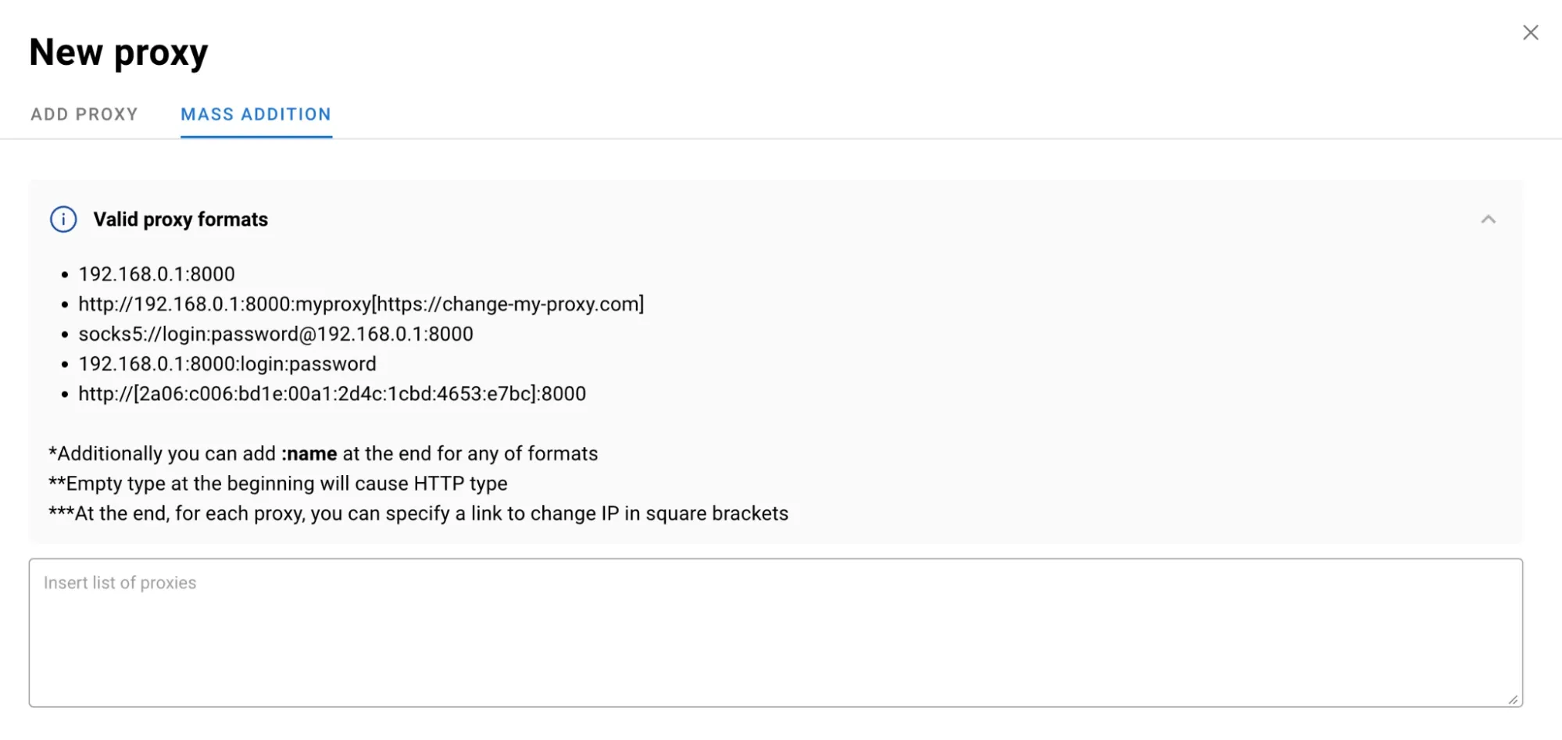Screen dimensions: 1562x740
Task: Click the Valid proxy formats heading
Action: [x=181, y=220]
